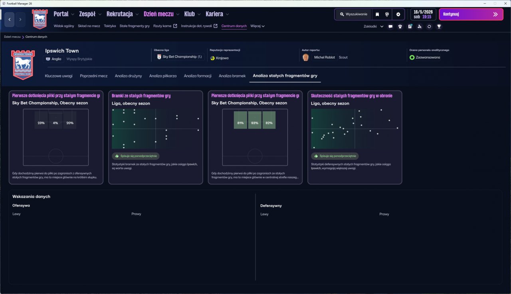Click the shirt icon shortcut
Viewport: 511px width, 294px height.
pos(400,26)
